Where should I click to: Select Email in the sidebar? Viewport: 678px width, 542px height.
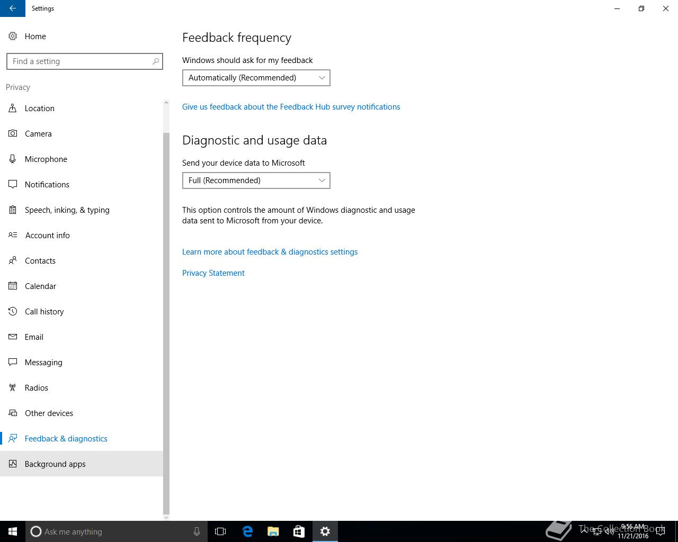(x=82, y=337)
